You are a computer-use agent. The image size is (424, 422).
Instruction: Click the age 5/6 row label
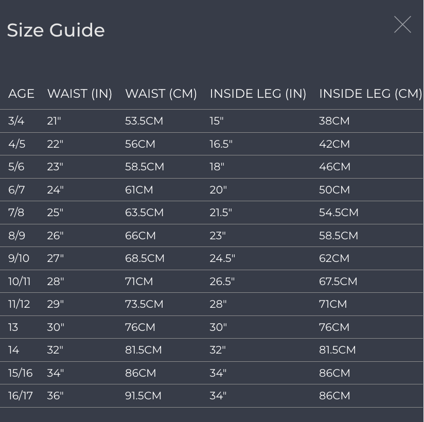point(16,167)
